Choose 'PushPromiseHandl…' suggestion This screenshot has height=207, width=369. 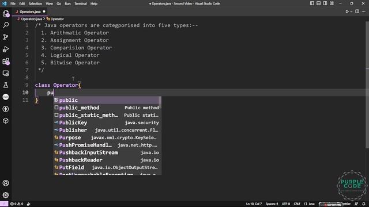pyautogui.click(x=106, y=145)
